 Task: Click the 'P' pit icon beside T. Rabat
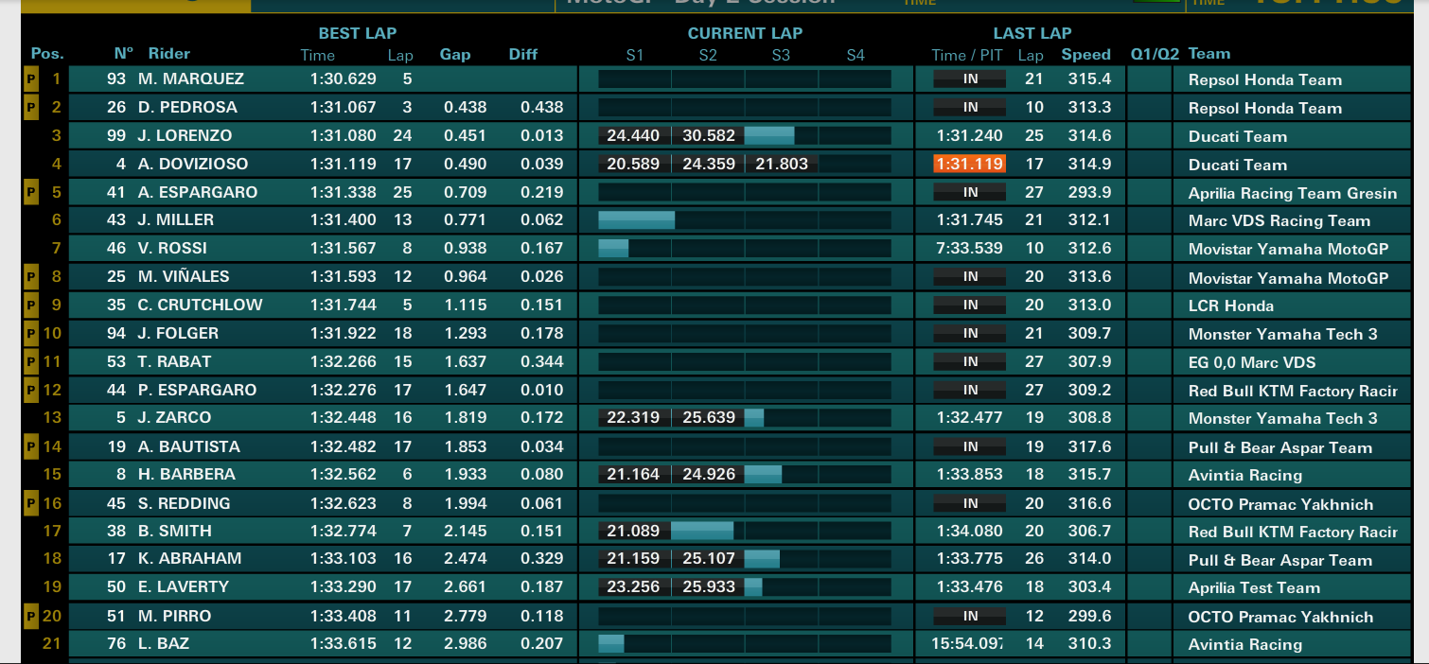(30, 362)
